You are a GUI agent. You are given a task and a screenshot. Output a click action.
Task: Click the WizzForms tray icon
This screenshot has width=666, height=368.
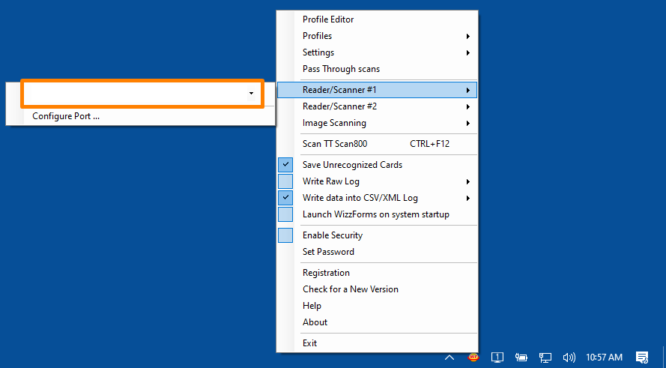coord(473,358)
